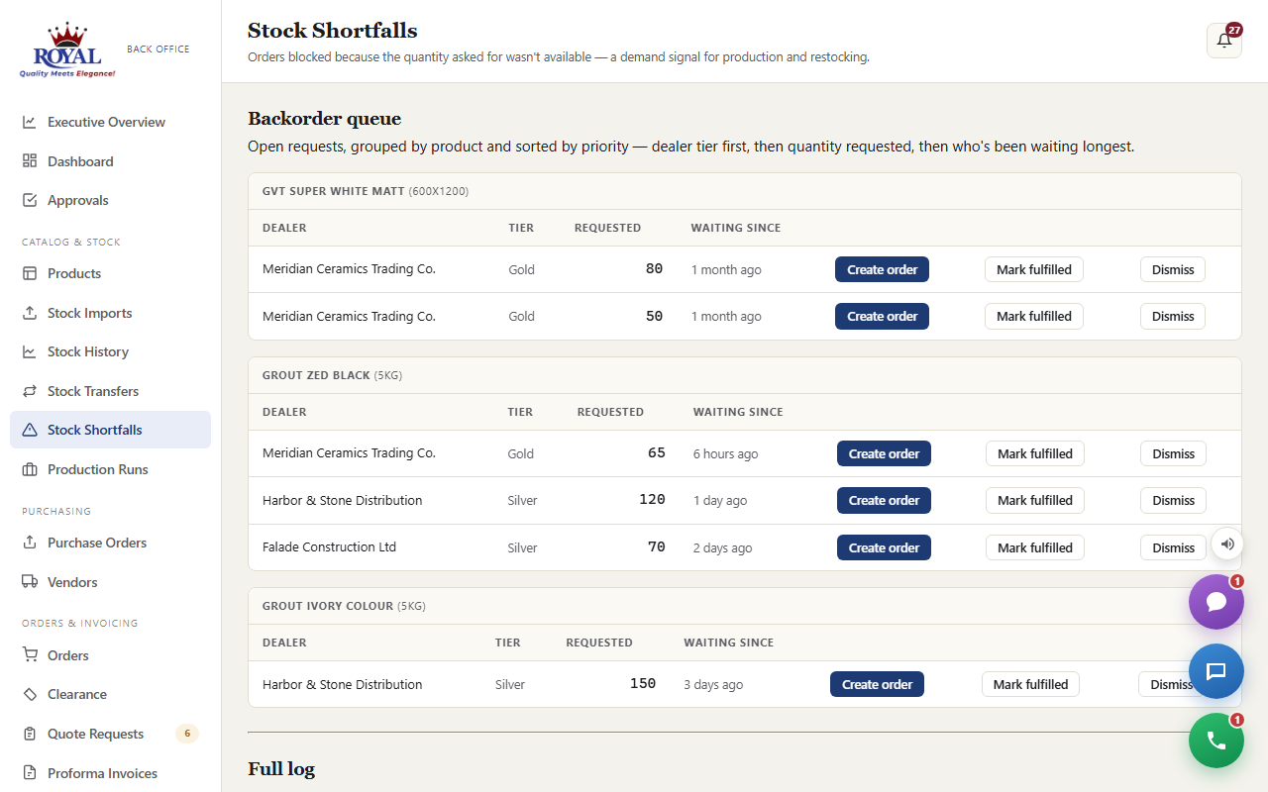Click the Clearance tag icon
Screen dimensions: 1268x792
[x=30, y=694]
